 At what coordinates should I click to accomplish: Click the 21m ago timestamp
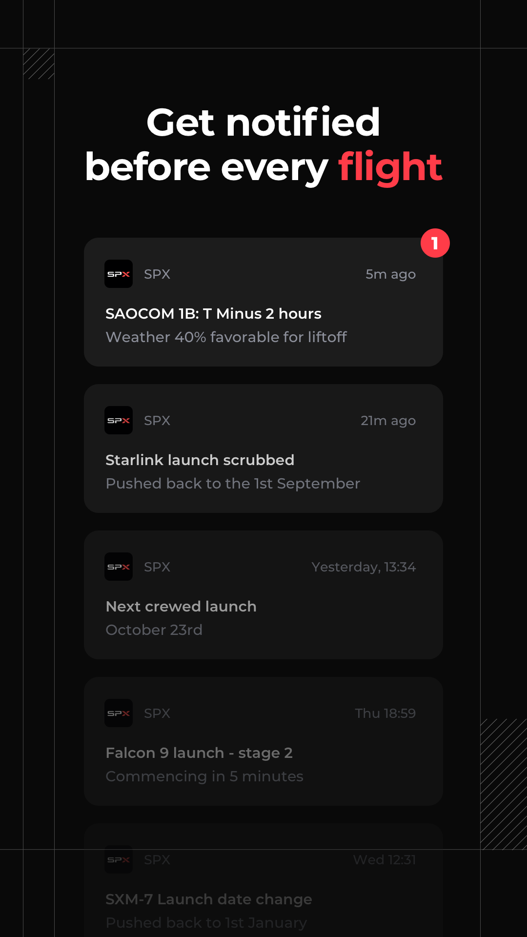pyautogui.click(x=388, y=421)
